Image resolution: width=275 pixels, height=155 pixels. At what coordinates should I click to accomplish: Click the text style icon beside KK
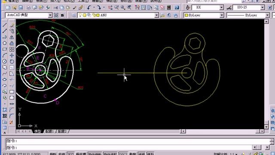(x=188, y=8)
